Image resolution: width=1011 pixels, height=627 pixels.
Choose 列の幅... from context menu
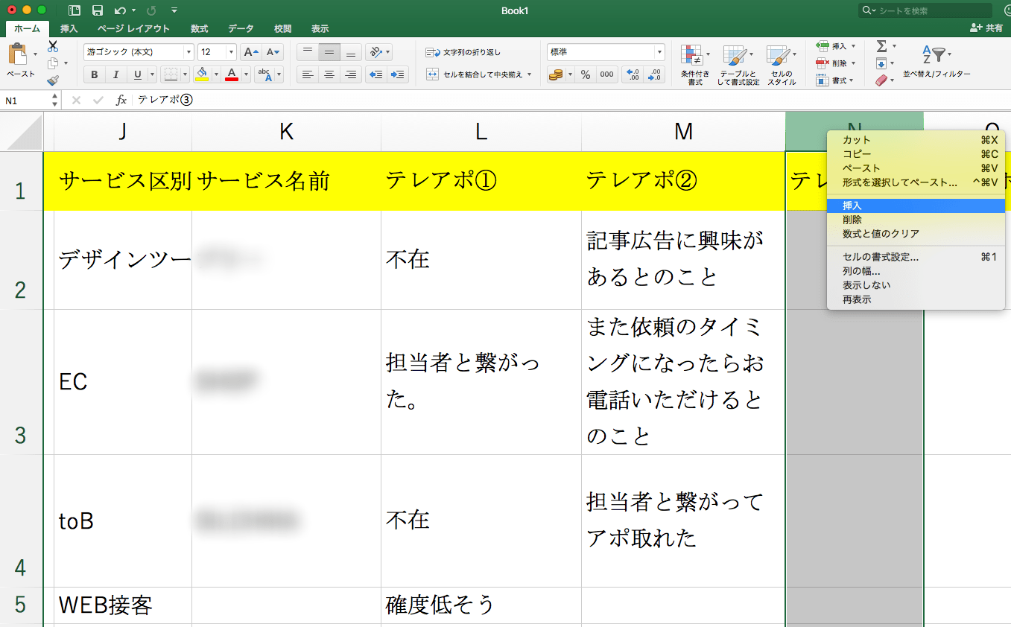[x=916, y=271]
